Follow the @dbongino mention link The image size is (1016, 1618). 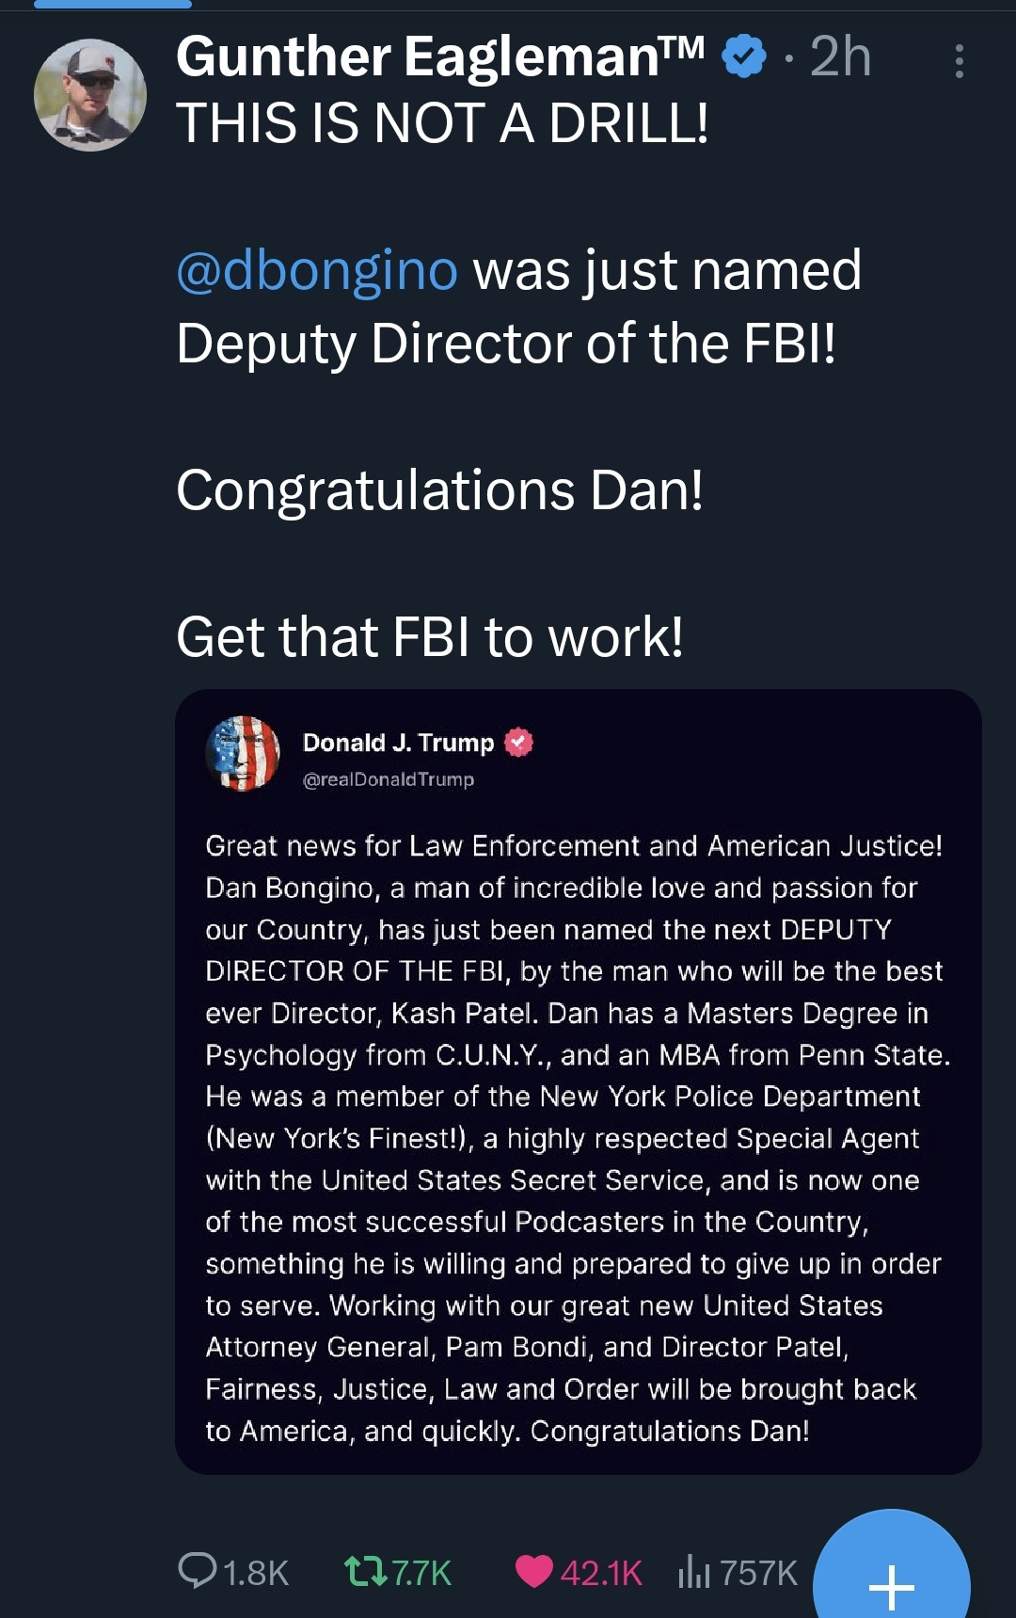point(317,271)
